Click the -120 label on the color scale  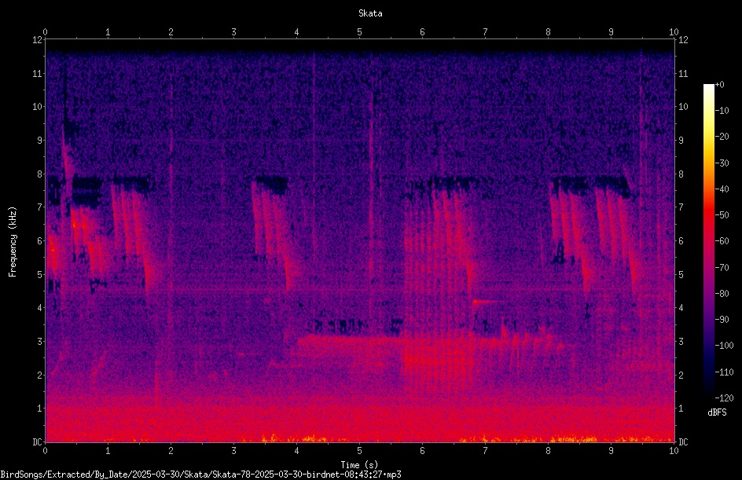click(724, 398)
